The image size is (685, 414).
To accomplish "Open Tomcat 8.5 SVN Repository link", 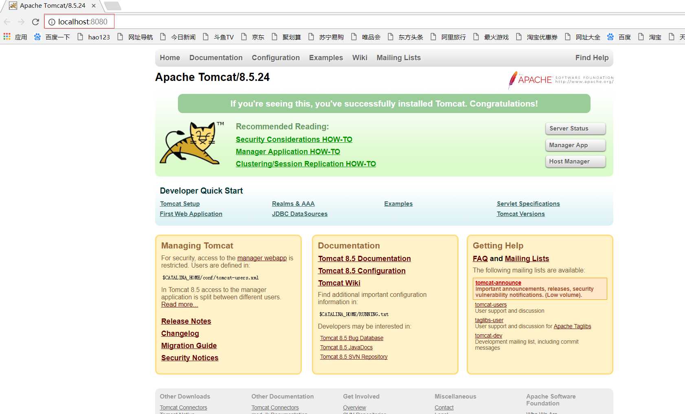I will (x=353, y=357).
